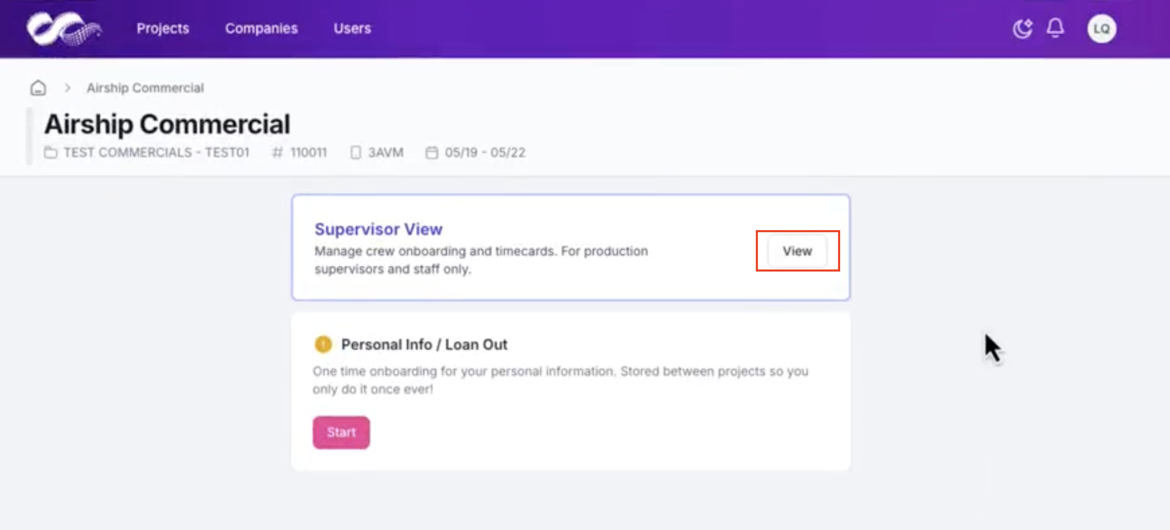Open the Users menu

(x=352, y=28)
